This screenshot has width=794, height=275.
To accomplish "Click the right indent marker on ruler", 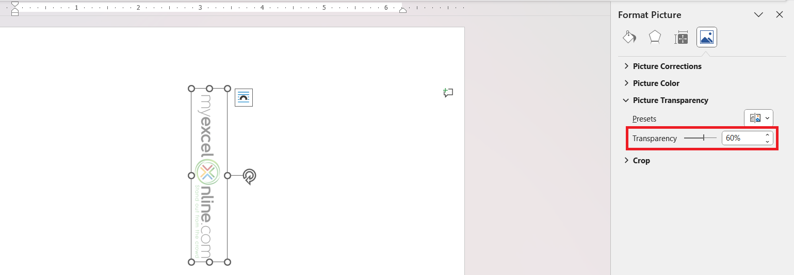I will (403, 9).
